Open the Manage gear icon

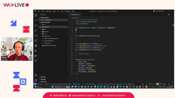36,80
